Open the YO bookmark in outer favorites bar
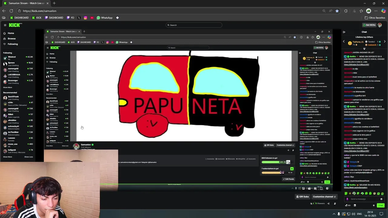The height and width of the screenshot is (218, 388). pyautogui.click(x=70, y=18)
